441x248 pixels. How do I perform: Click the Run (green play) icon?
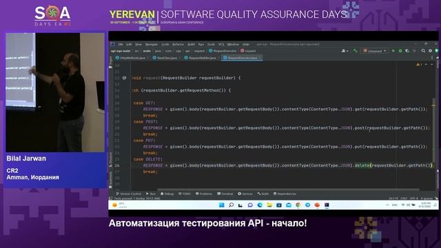(393, 51)
